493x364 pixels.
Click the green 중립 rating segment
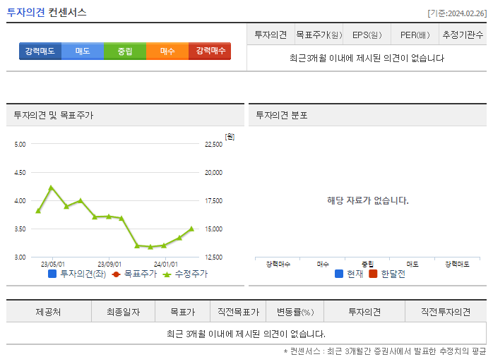tap(125, 51)
